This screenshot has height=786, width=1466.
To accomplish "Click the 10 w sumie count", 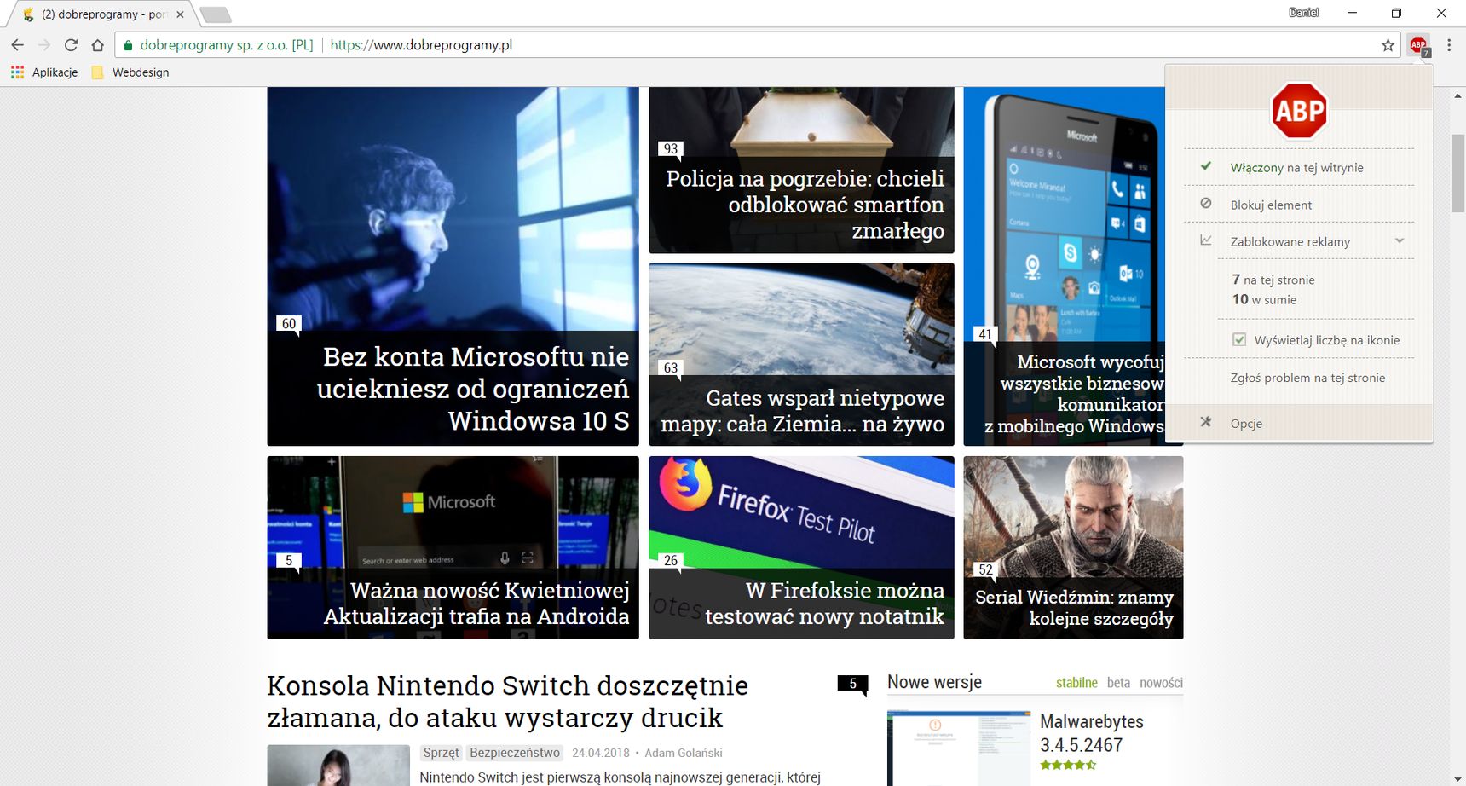I will click(x=1264, y=299).
